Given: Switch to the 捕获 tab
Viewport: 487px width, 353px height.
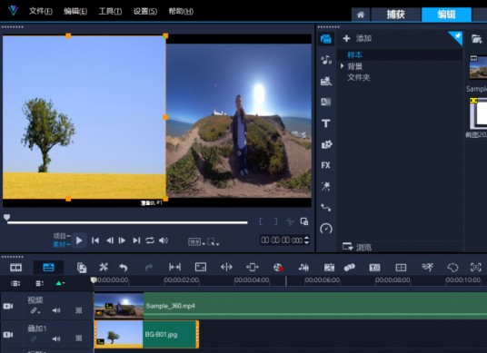Looking at the screenshot, I should [396, 15].
